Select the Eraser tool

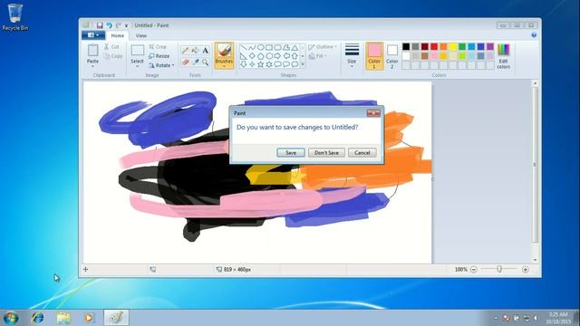[x=185, y=62]
